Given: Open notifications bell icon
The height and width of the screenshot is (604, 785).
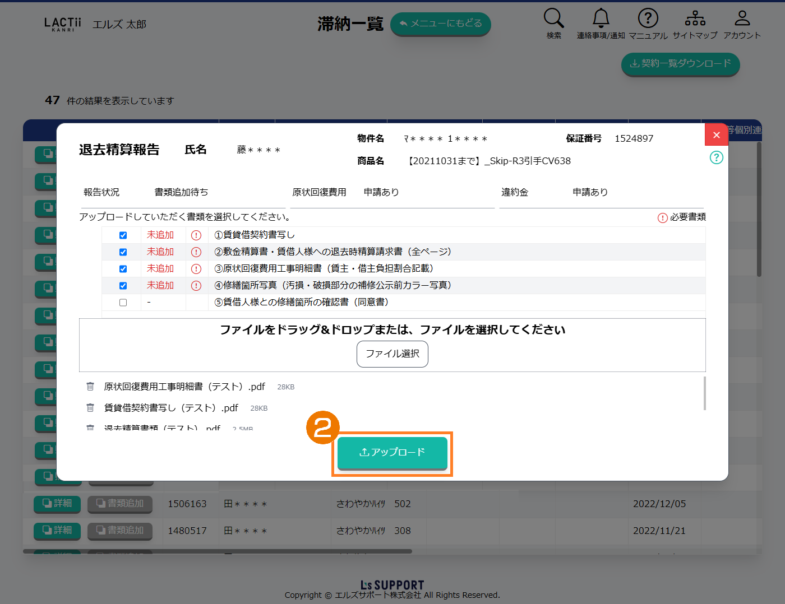Looking at the screenshot, I should pos(601,19).
